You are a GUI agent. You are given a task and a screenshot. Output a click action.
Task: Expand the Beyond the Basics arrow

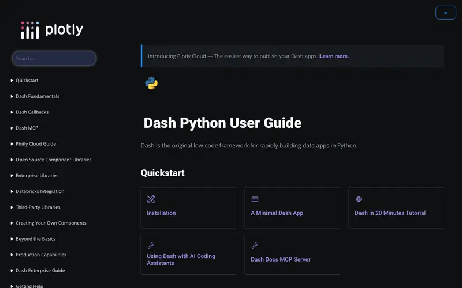[12, 239]
